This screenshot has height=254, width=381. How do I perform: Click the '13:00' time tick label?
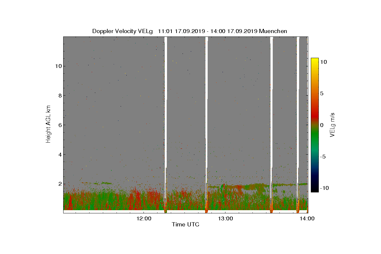(225, 218)
